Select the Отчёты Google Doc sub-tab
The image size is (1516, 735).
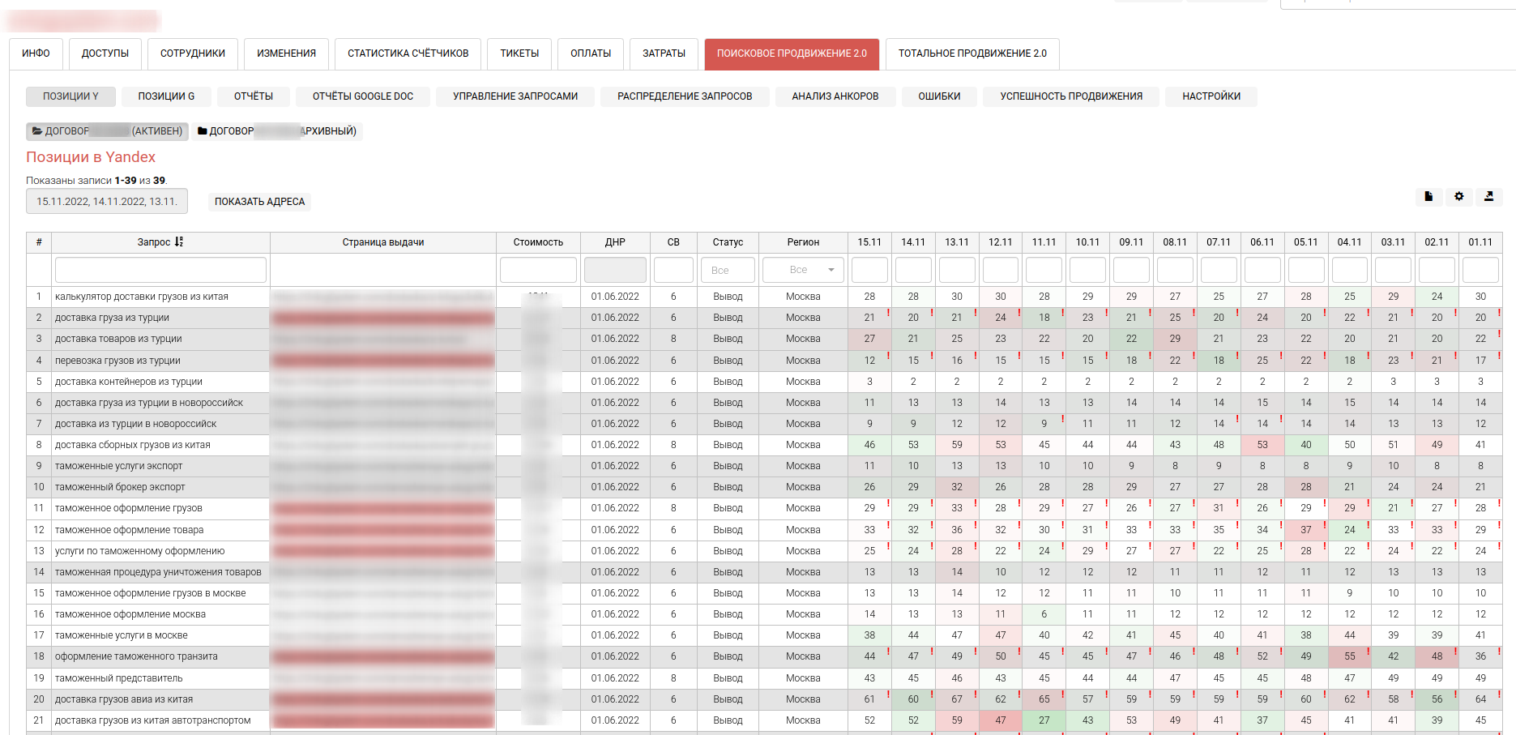pos(362,96)
